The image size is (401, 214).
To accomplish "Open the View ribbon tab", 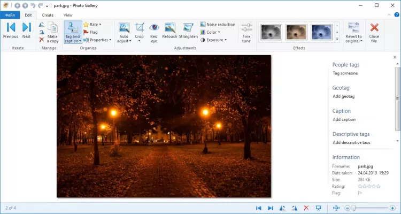I will point(68,15).
